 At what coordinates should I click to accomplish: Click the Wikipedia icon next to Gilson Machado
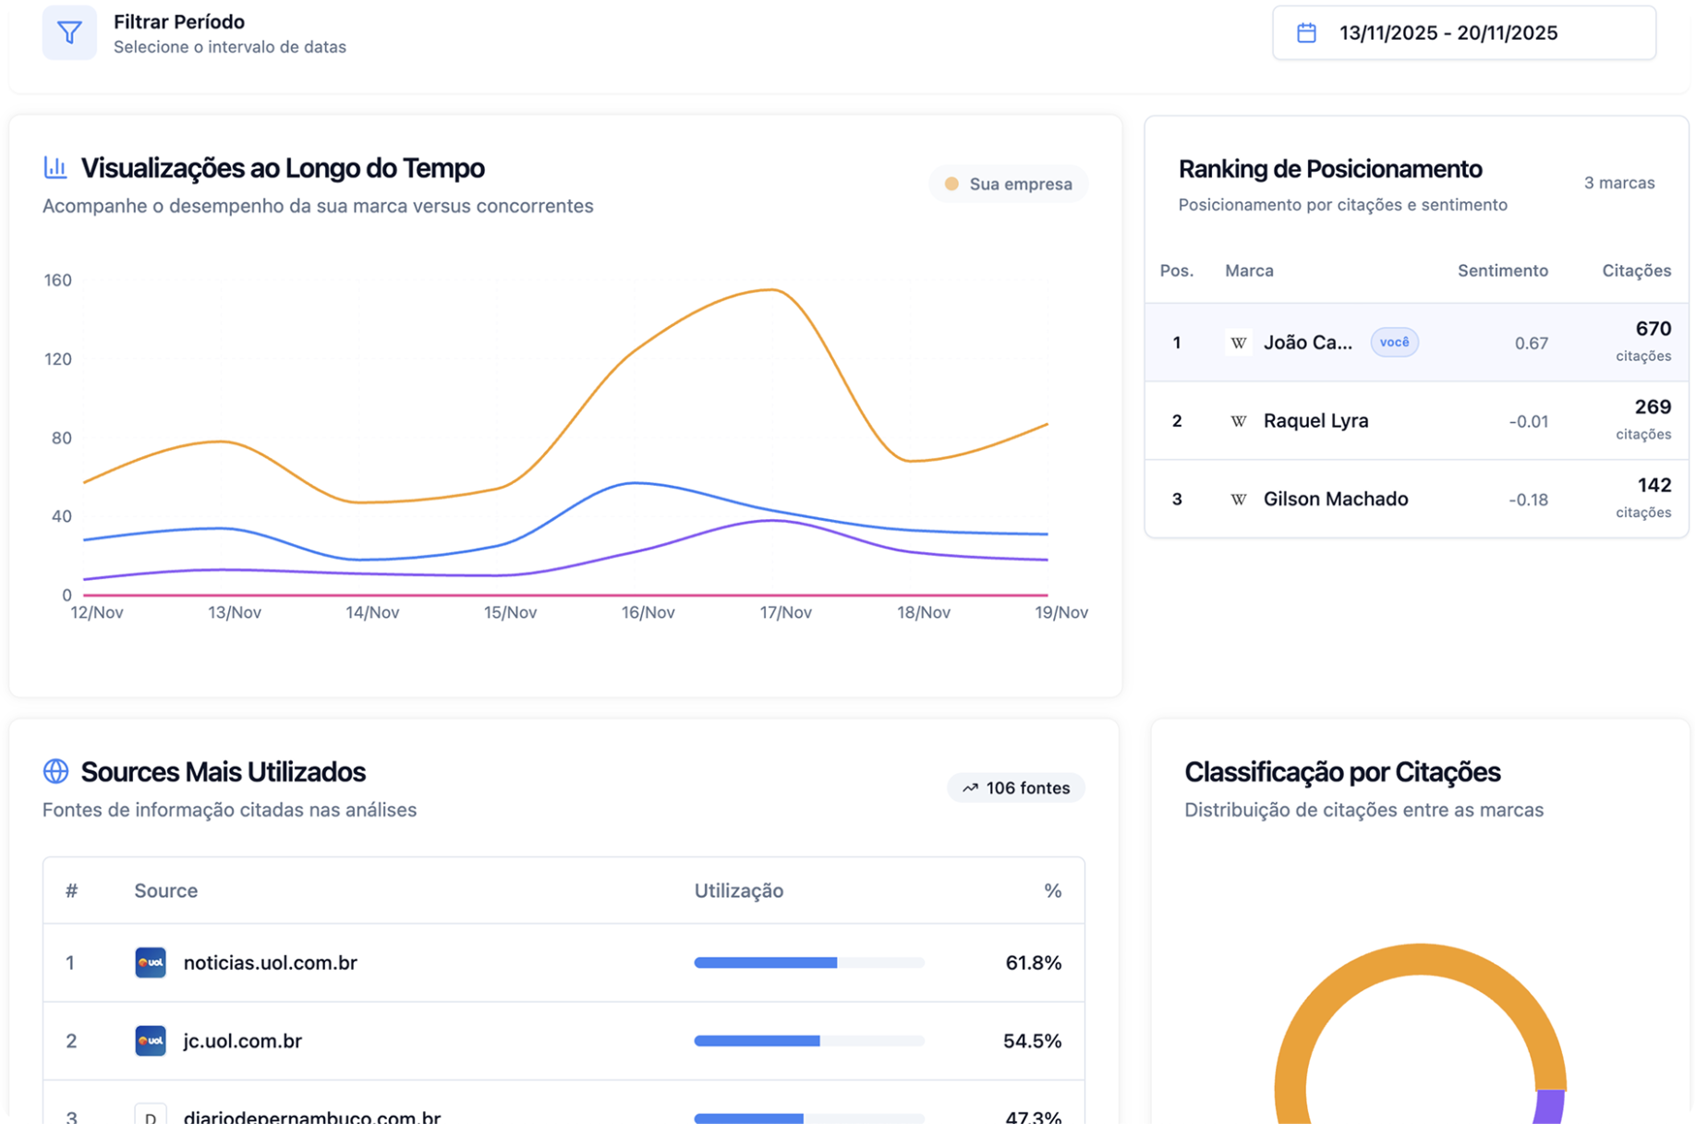[1239, 499]
